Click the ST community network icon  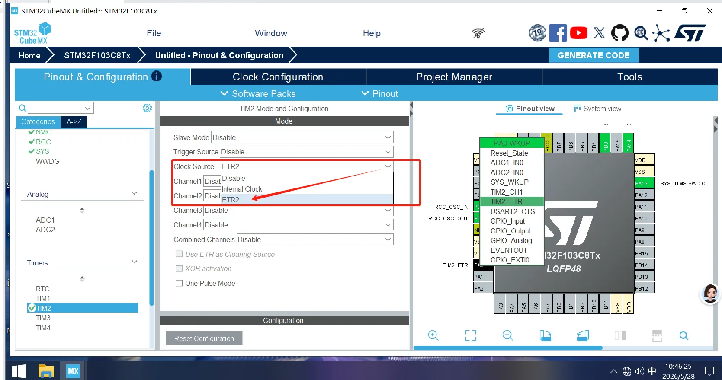[x=661, y=33]
